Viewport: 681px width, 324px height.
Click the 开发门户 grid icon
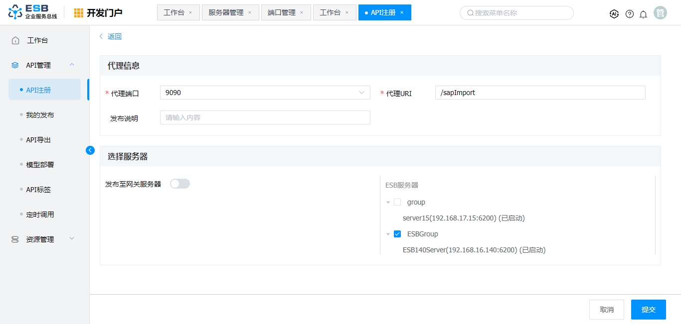click(x=79, y=13)
